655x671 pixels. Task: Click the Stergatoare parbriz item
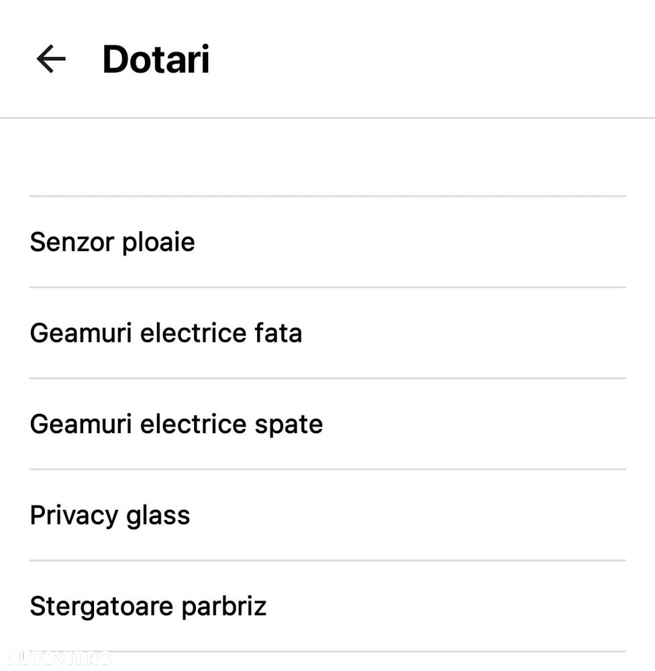point(148,606)
